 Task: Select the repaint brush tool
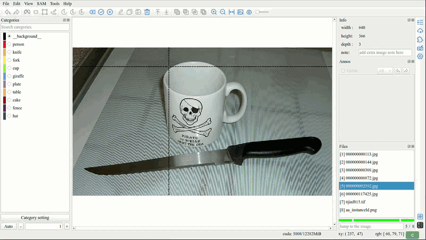click(54, 12)
